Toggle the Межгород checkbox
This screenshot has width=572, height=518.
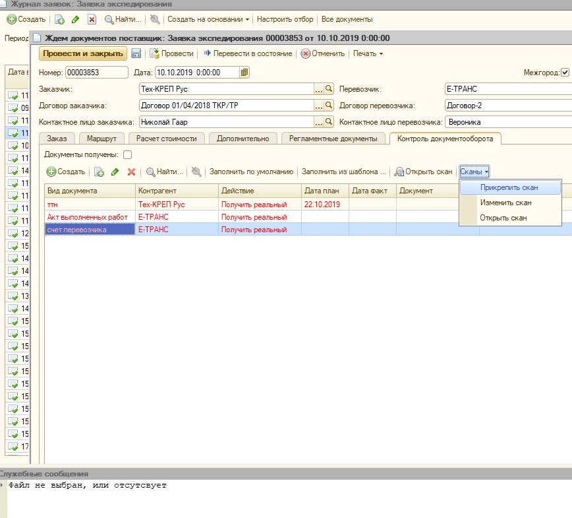tap(565, 73)
